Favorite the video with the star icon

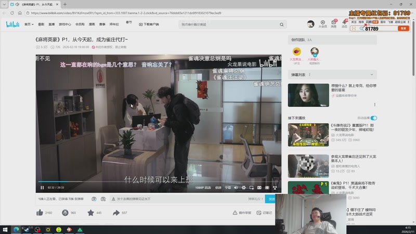[90, 213]
